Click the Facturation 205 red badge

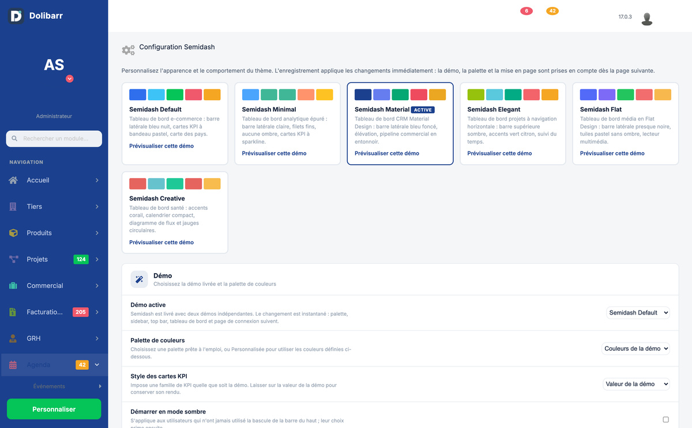80,312
